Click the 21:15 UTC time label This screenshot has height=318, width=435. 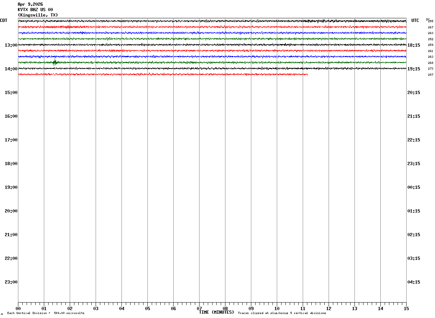tap(414, 116)
